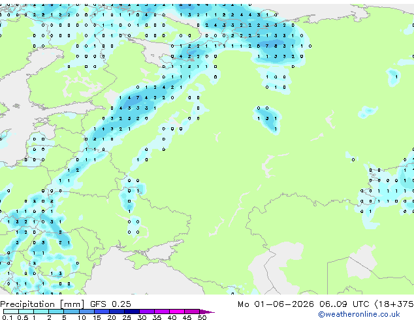
Task: Open the weatheronline.co.uk copyright link
Action: (x=359, y=314)
